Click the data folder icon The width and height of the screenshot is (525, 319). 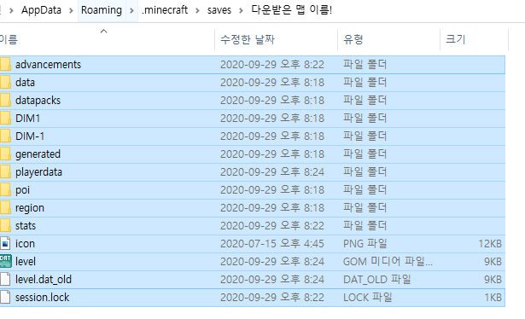(5, 82)
